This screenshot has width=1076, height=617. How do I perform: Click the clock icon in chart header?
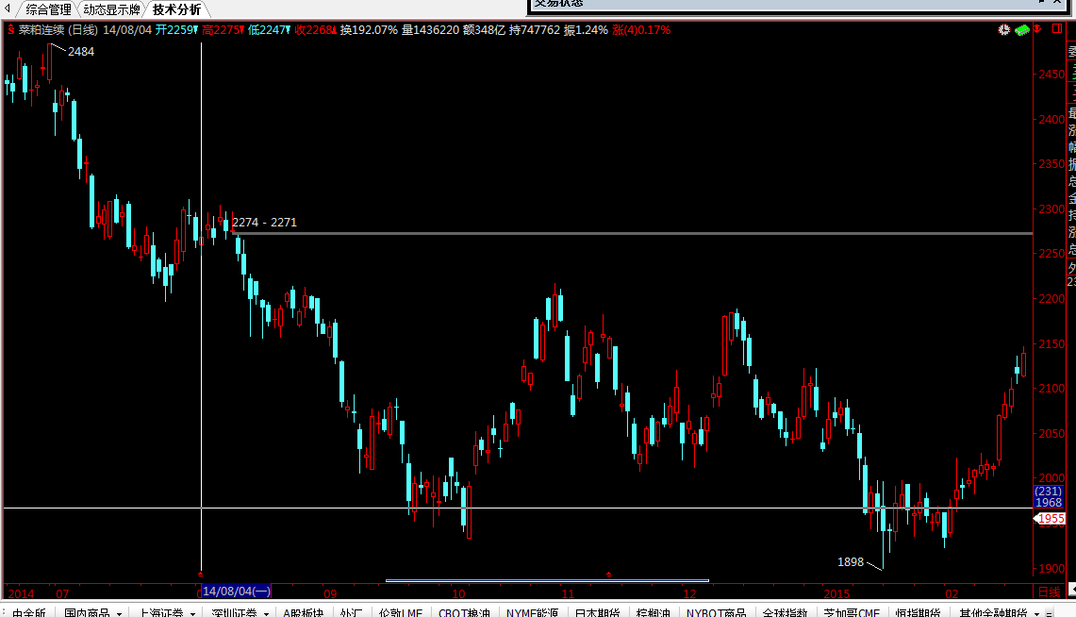1004,30
